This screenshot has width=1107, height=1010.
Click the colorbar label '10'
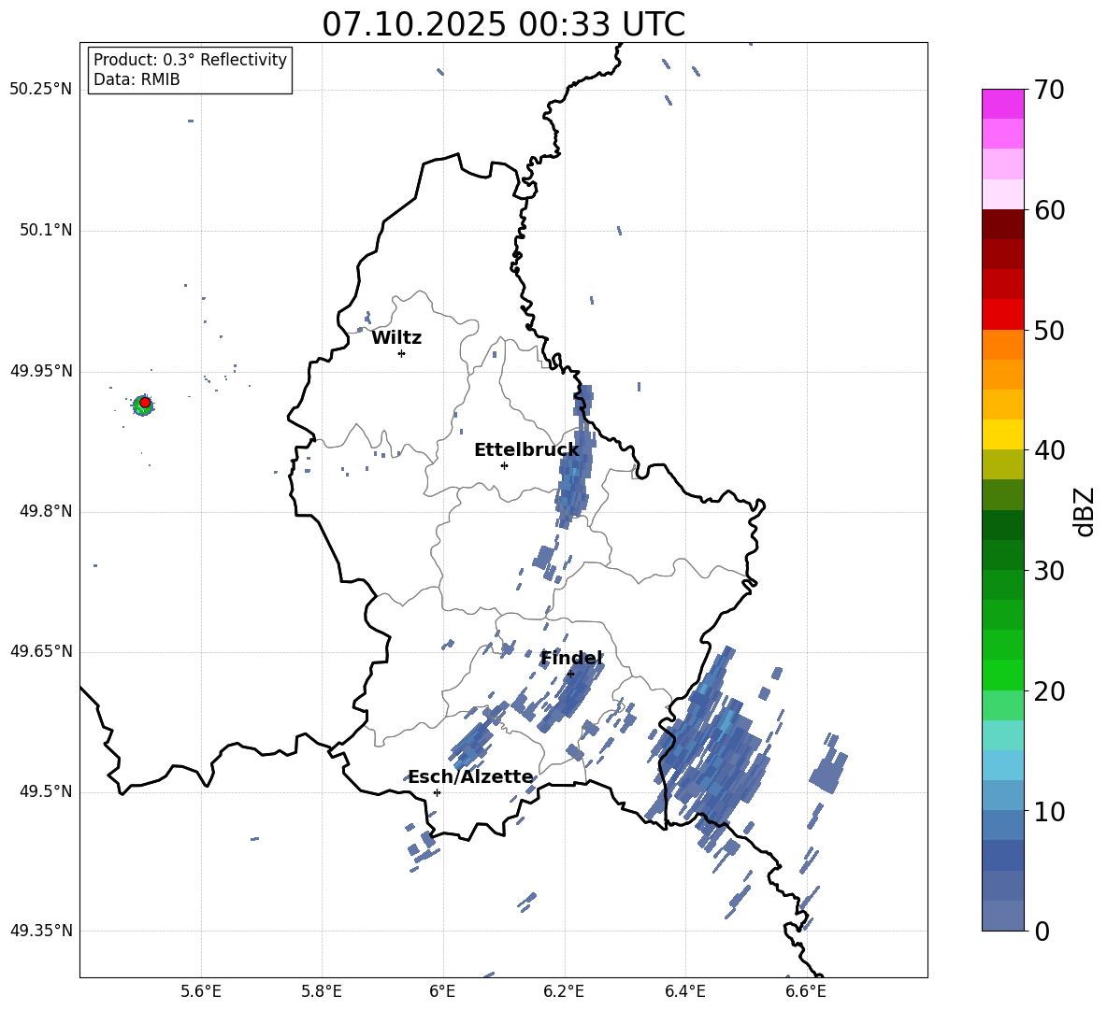tap(1050, 812)
